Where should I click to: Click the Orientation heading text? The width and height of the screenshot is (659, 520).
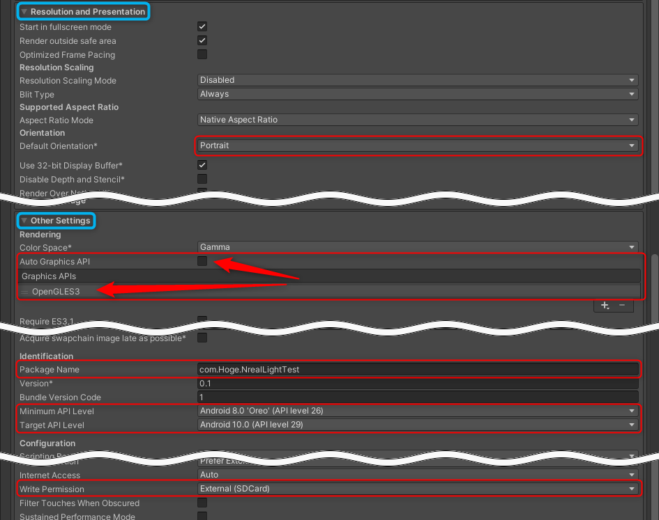coord(42,133)
